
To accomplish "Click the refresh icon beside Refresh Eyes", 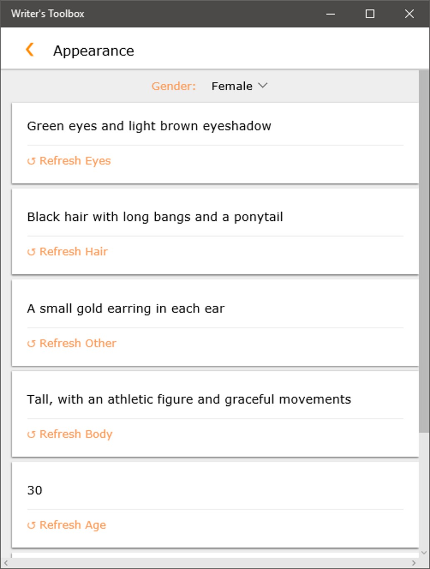I will click(x=31, y=161).
